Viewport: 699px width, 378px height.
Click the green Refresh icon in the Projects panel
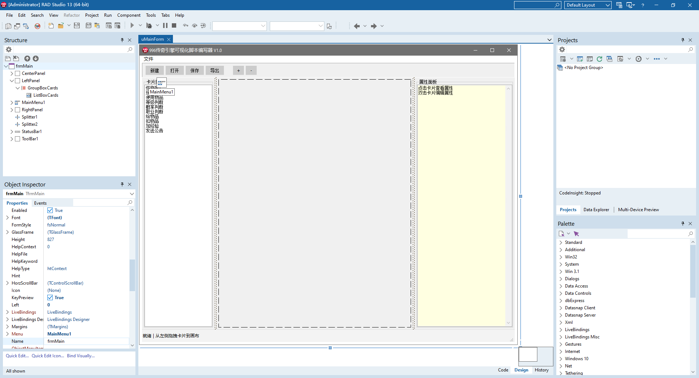coord(599,59)
